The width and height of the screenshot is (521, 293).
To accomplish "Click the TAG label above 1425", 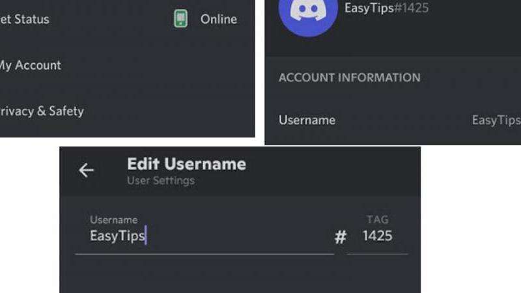I will [x=378, y=219].
